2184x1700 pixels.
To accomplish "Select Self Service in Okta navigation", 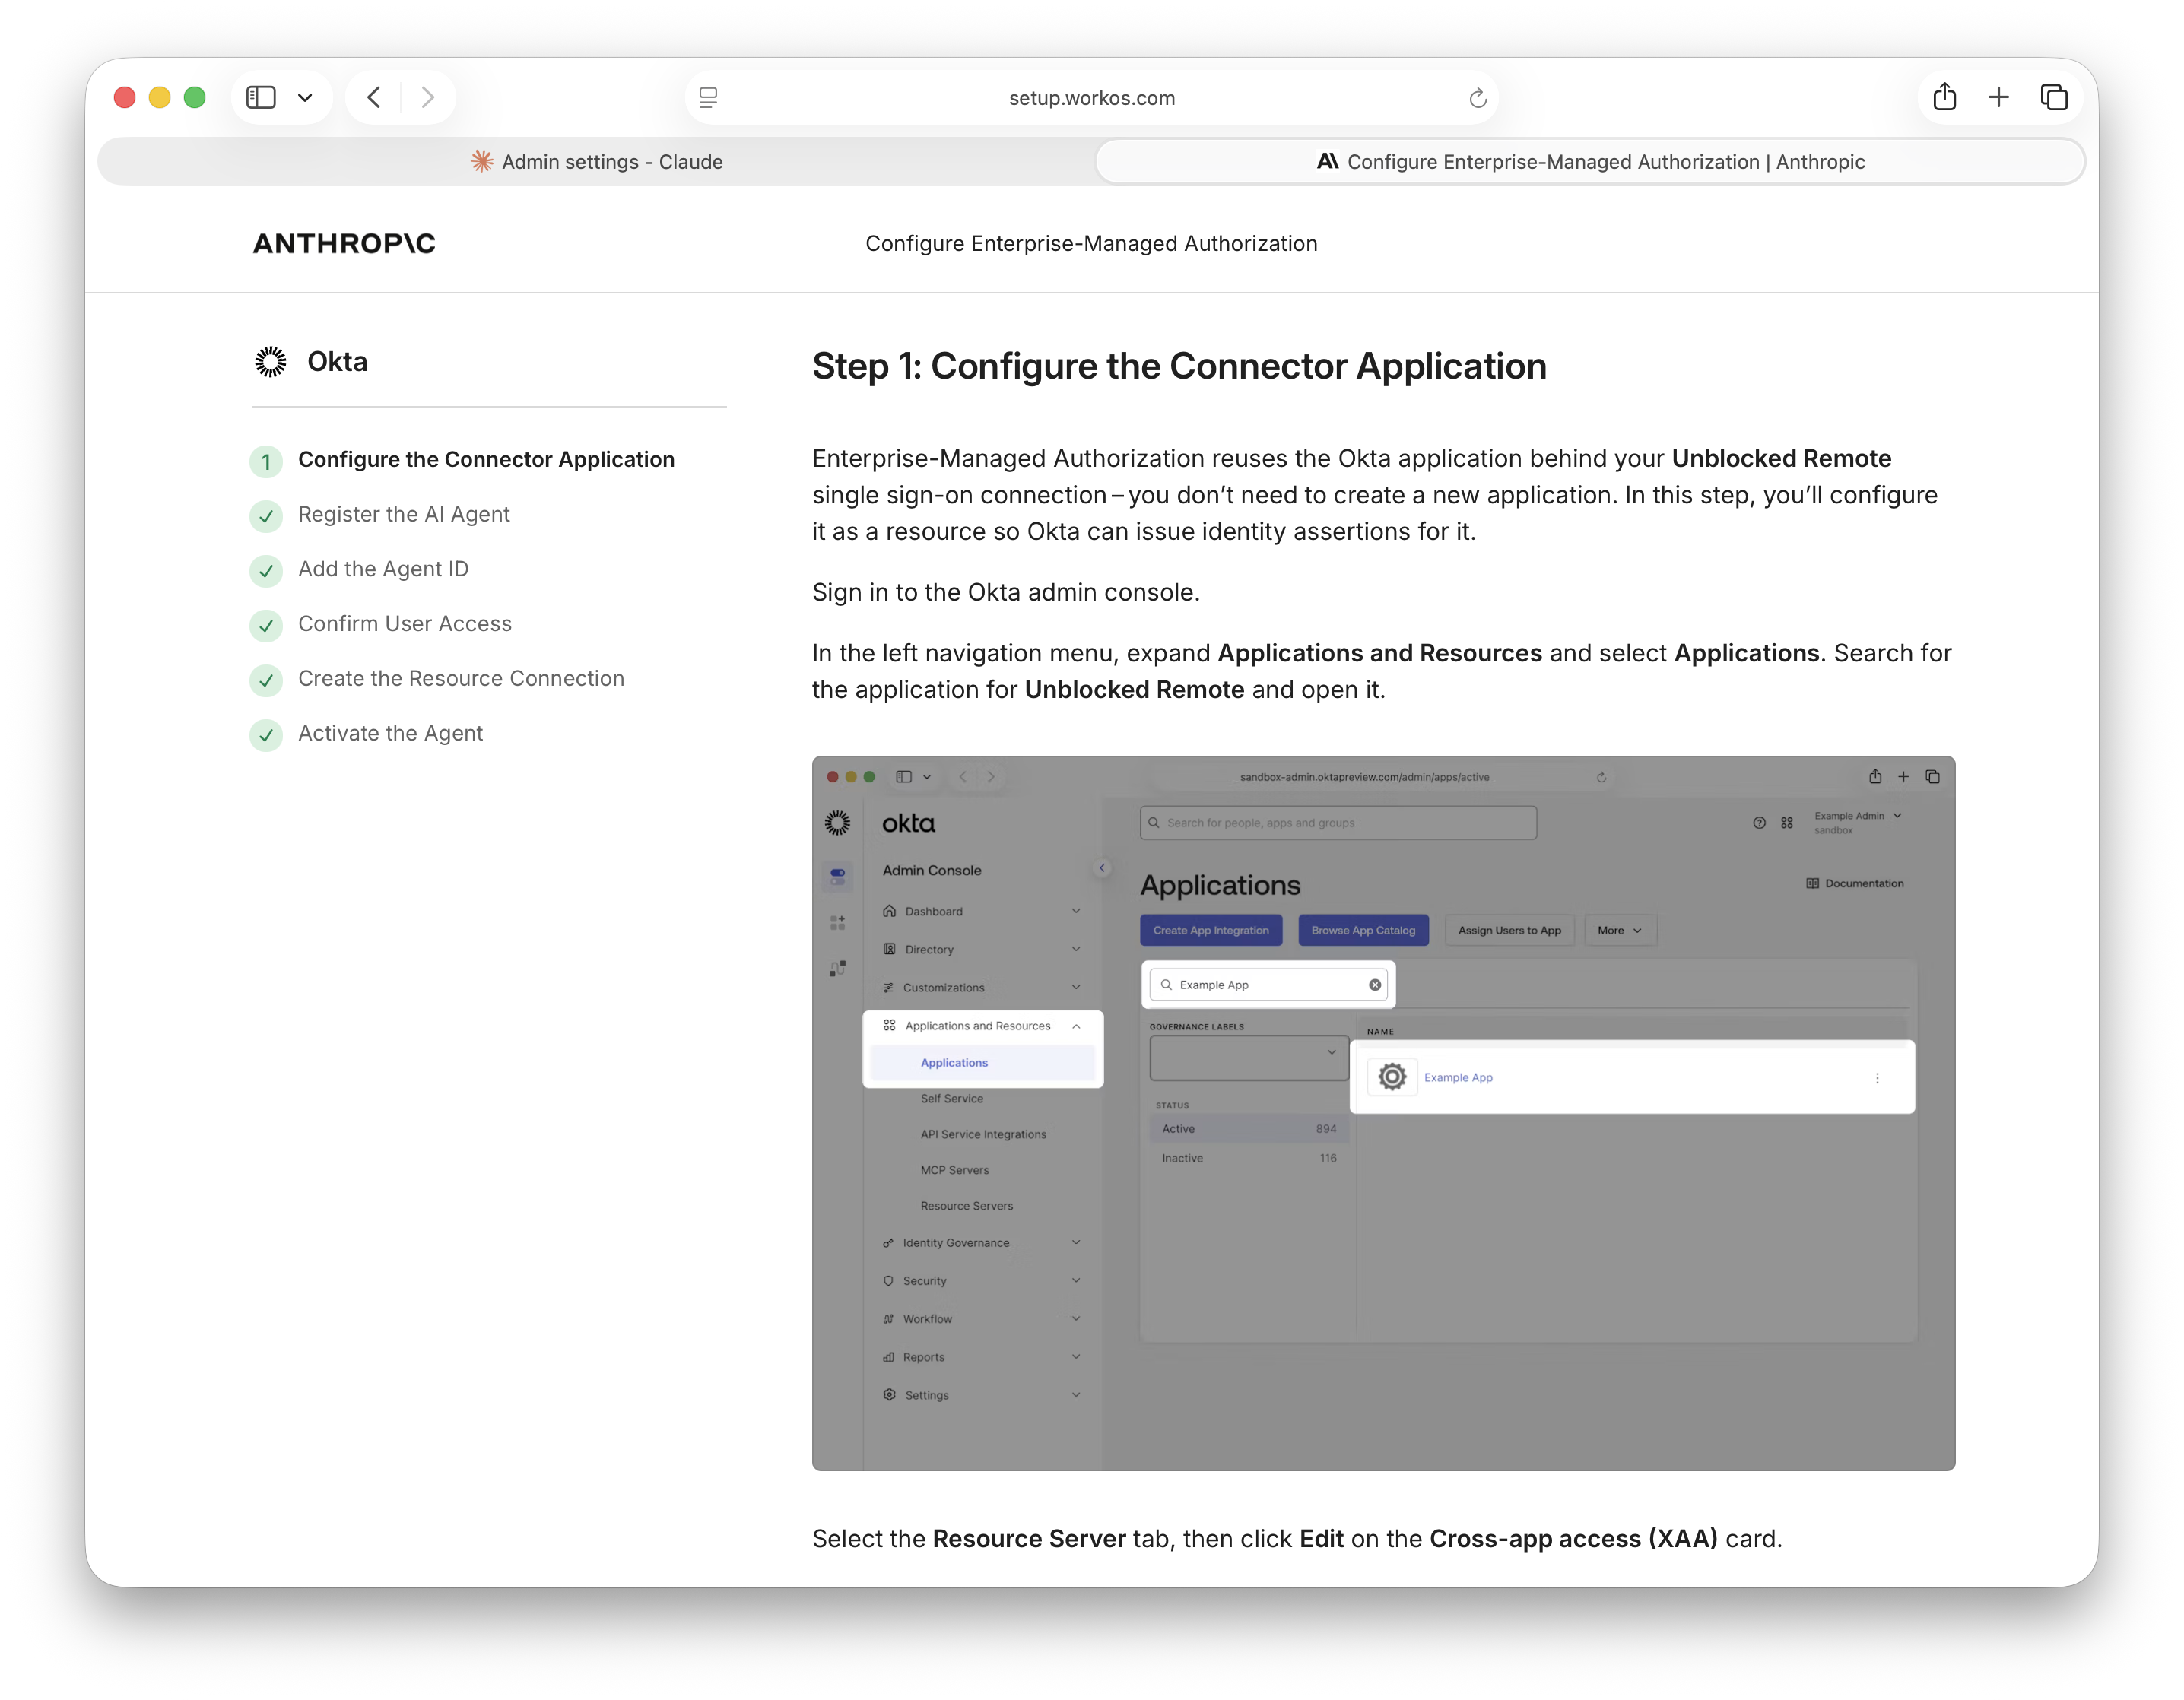I will click(951, 1098).
